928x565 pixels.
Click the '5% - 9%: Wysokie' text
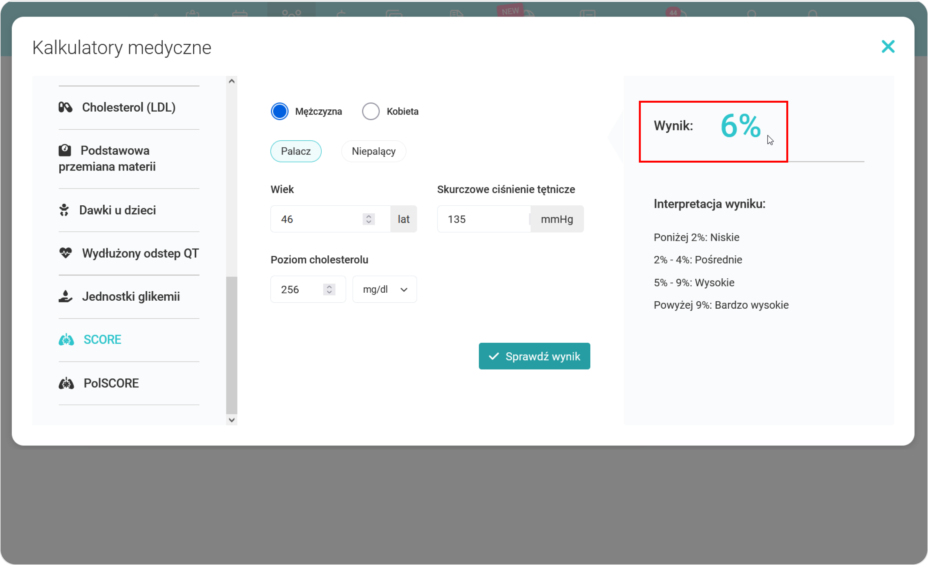point(694,283)
